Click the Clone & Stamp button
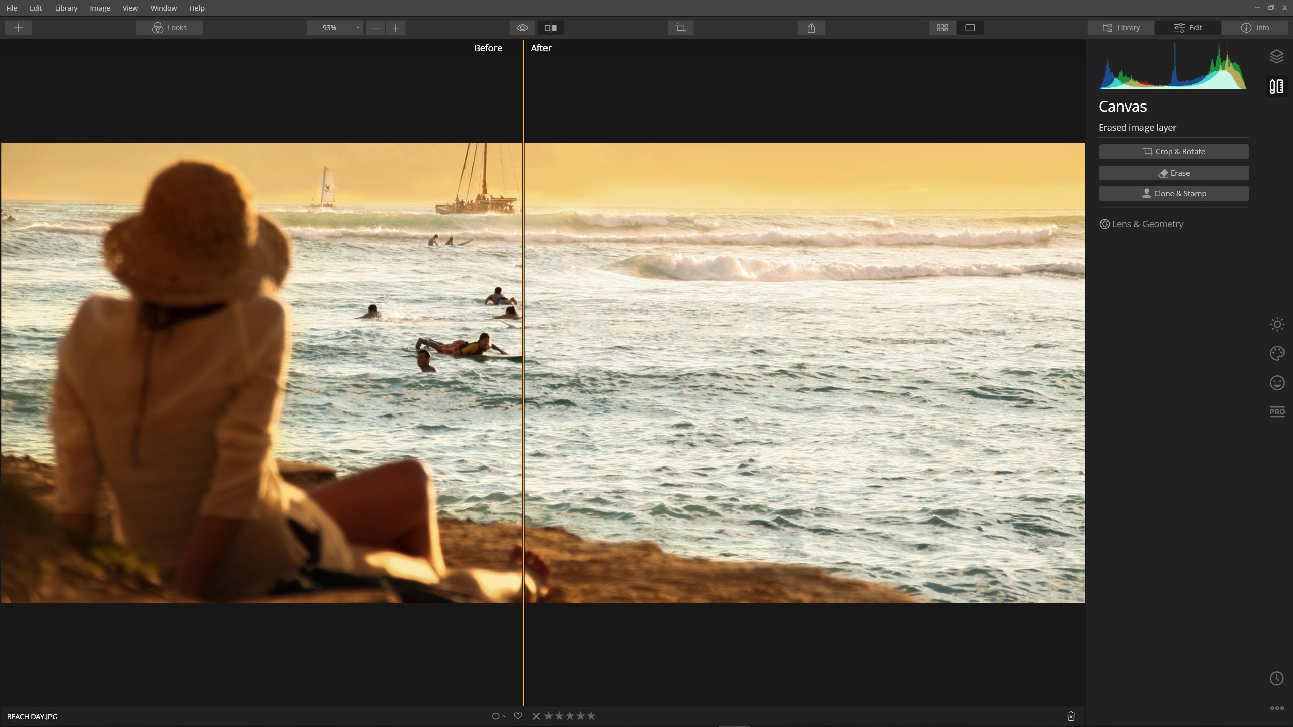Viewport: 1293px width, 727px height. pyautogui.click(x=1173, y=194)
